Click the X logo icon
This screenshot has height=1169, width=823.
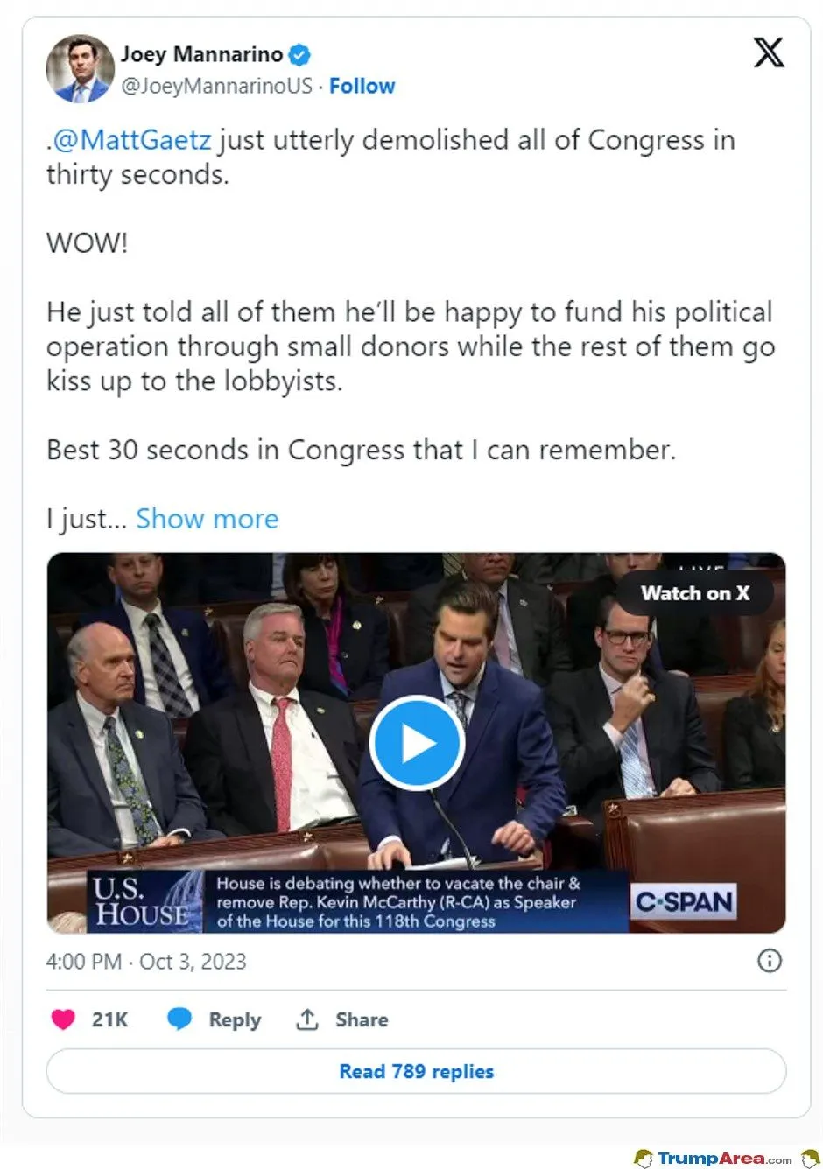pos(769,53)
